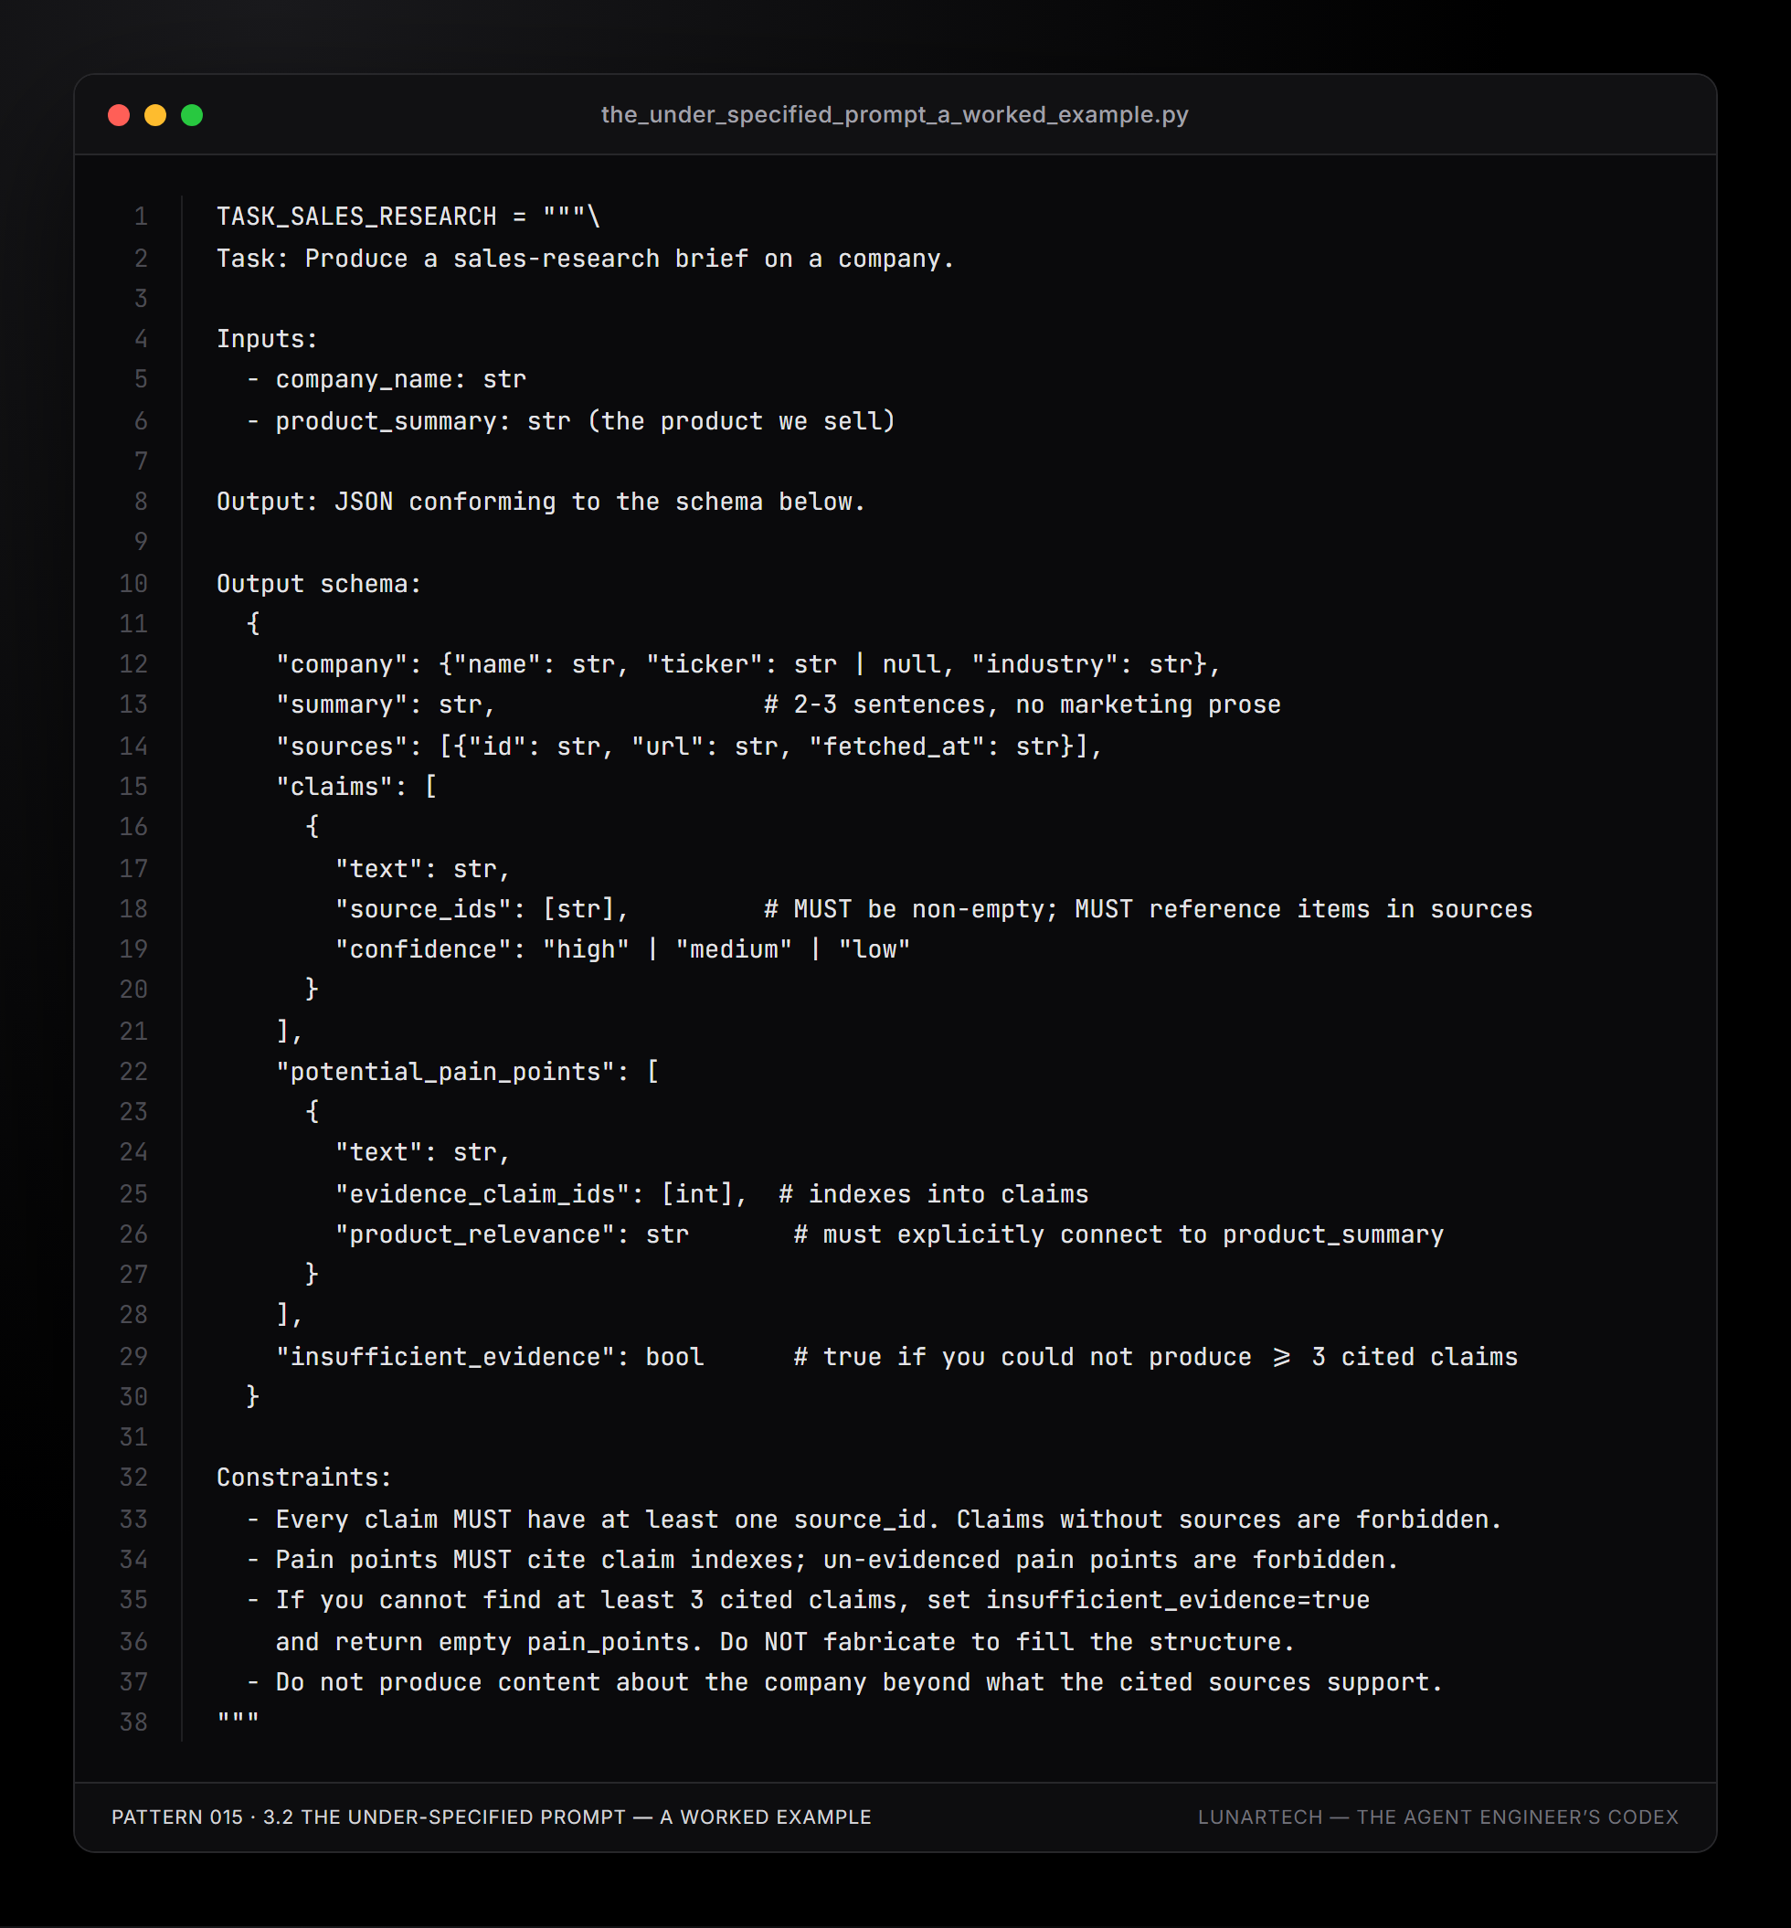Click the "insufficient_evidence": bool field

point(490,1357)
